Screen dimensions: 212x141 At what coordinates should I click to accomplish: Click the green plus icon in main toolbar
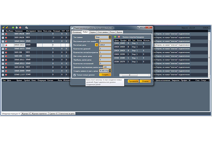[13, 27]
